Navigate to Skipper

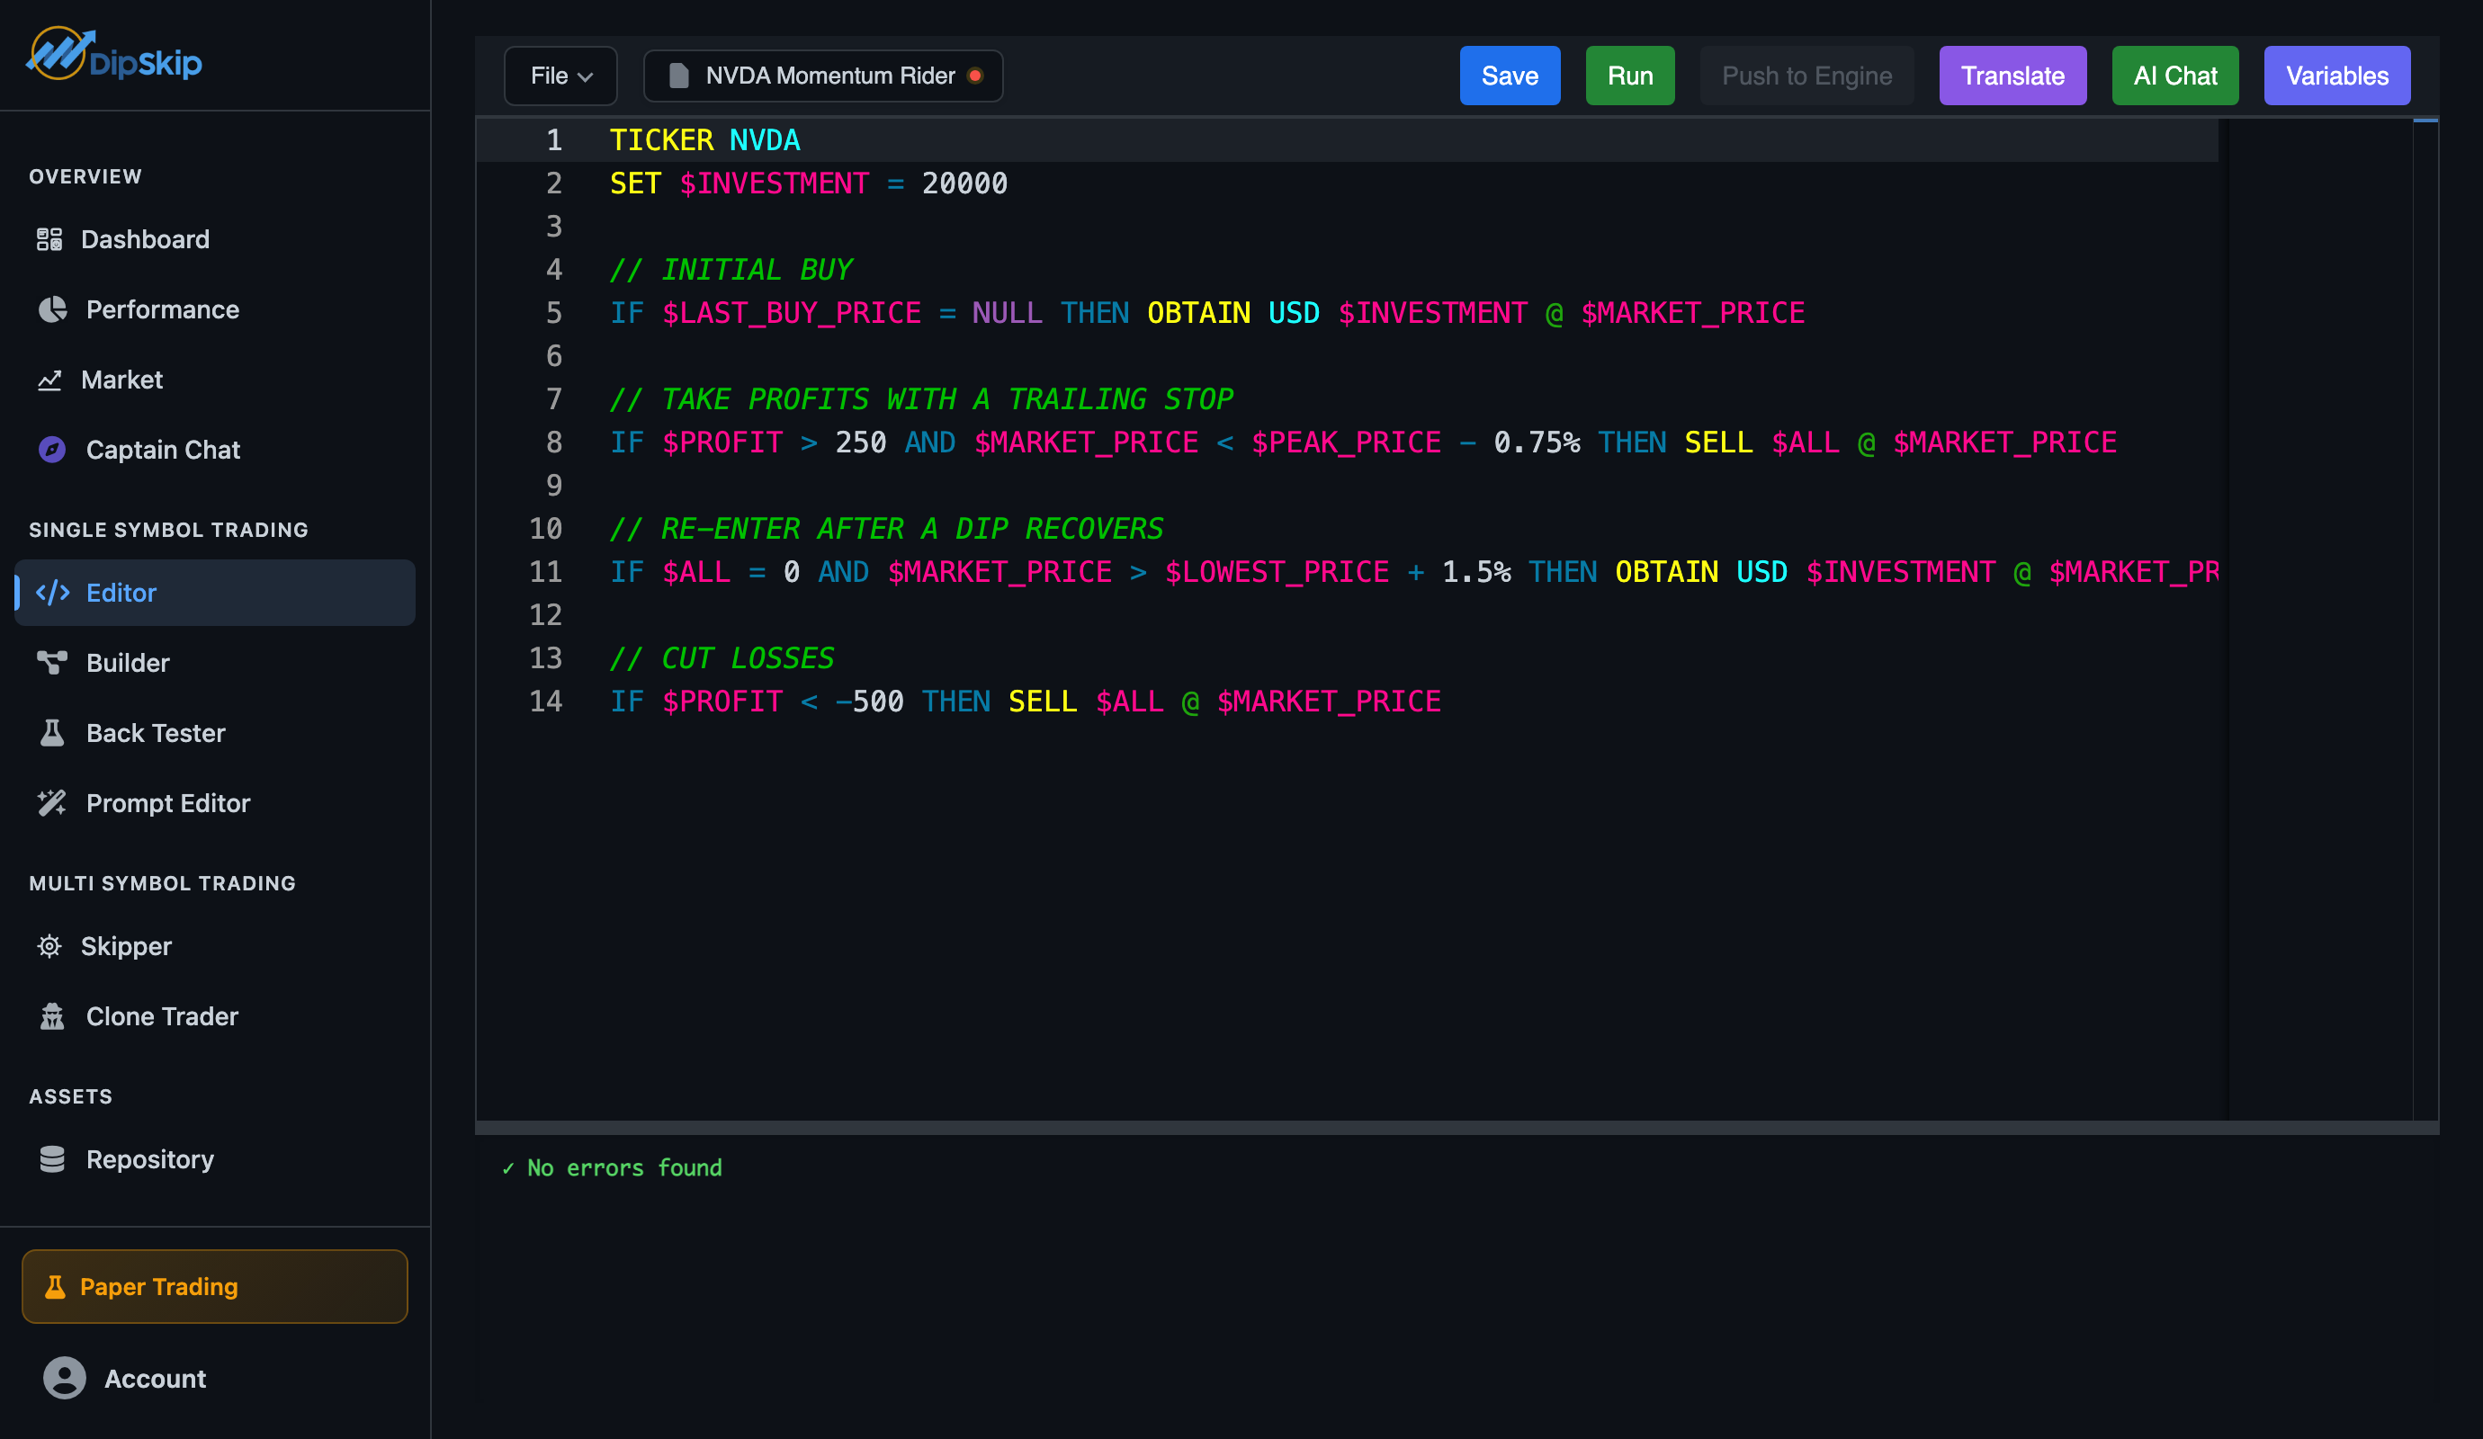[215, 945]
